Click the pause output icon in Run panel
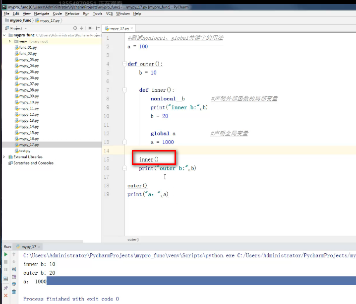This screenshot has height=304, width=356. [6, 269]
